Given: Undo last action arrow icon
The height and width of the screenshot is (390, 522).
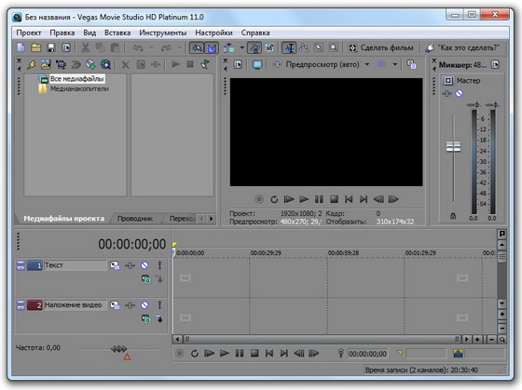Looking at the screenshot, I should point(138,47).
